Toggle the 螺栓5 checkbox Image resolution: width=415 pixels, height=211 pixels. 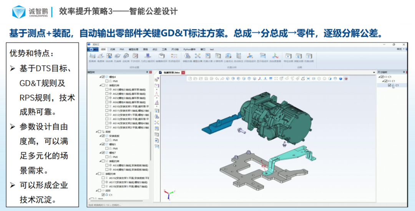click(x=103, y=144)
